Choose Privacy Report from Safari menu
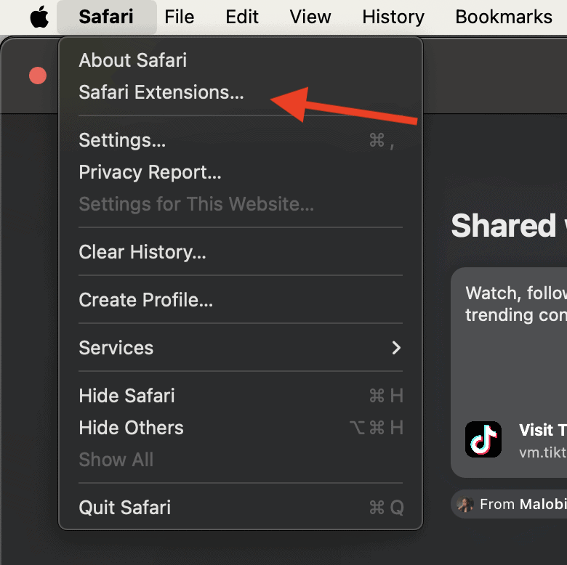 (x=150, y=172)
